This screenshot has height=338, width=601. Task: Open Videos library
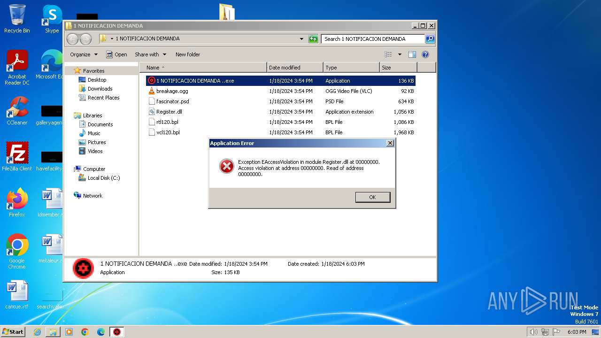point(95,151)
